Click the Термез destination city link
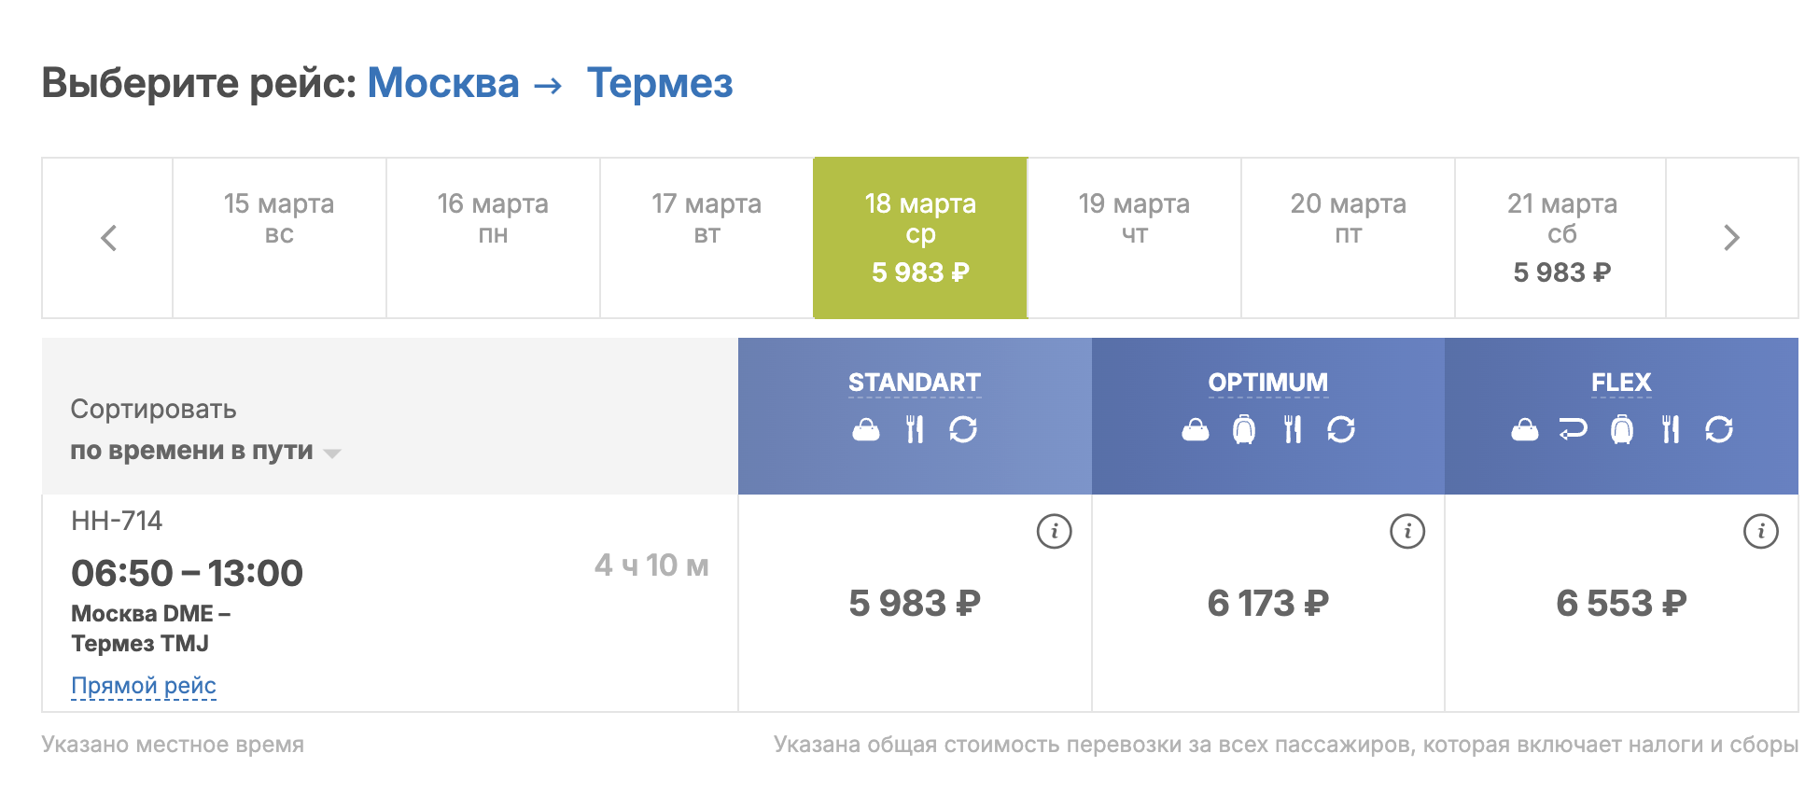Screen dimensions: 1805x795 (x=660, y=83)
